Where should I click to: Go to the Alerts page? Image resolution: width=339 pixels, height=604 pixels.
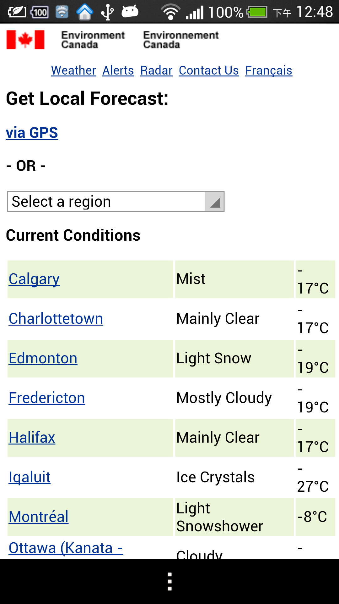click(118, 70)
